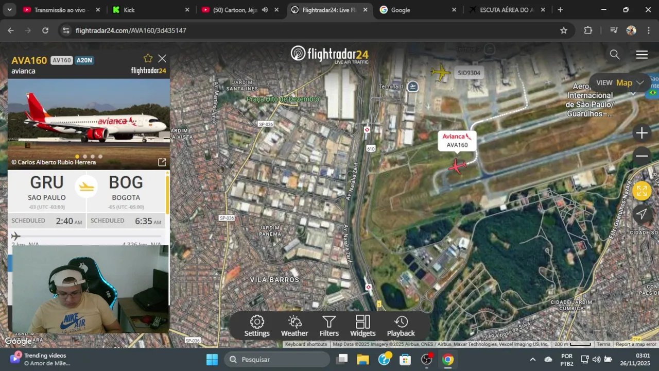This screenshot has width=659, height=371.
Task: Open the Flightradar24 search magnifier
Action: (615, 55)
